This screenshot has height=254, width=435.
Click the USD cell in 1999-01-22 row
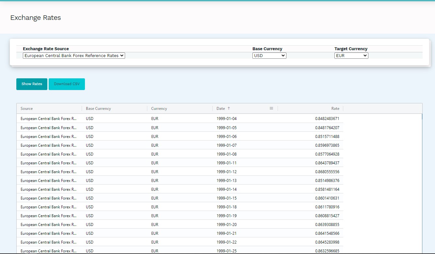coord(89,242)
